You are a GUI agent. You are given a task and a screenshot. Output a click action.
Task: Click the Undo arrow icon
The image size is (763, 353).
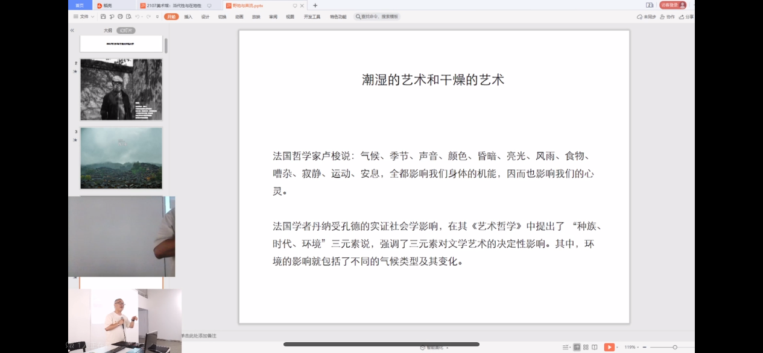138,17
